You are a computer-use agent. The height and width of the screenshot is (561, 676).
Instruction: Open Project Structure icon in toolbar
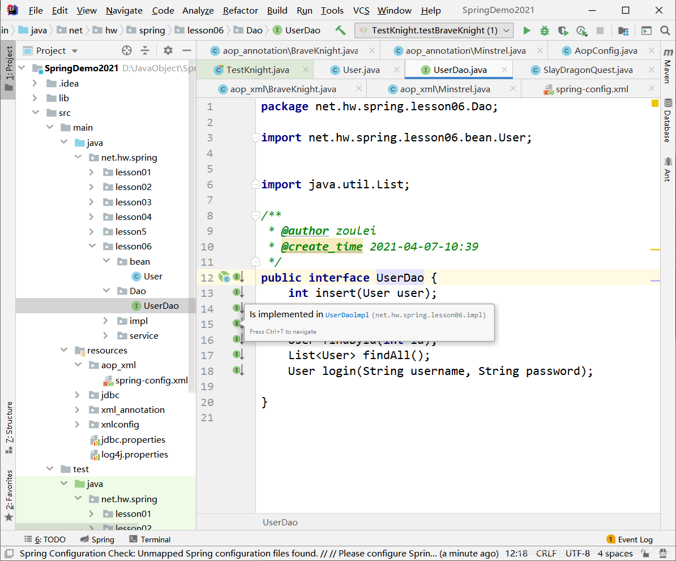pos(623,31)
